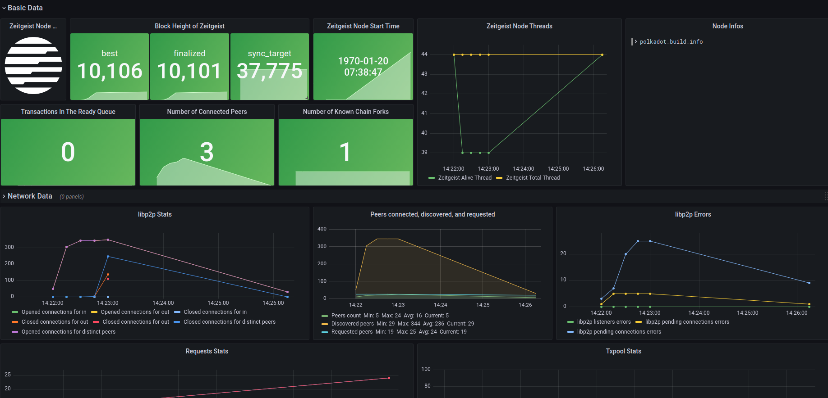Click color swatch for Opened connections for in
This screenshot has width=828, height=398.
coord(15,312)
